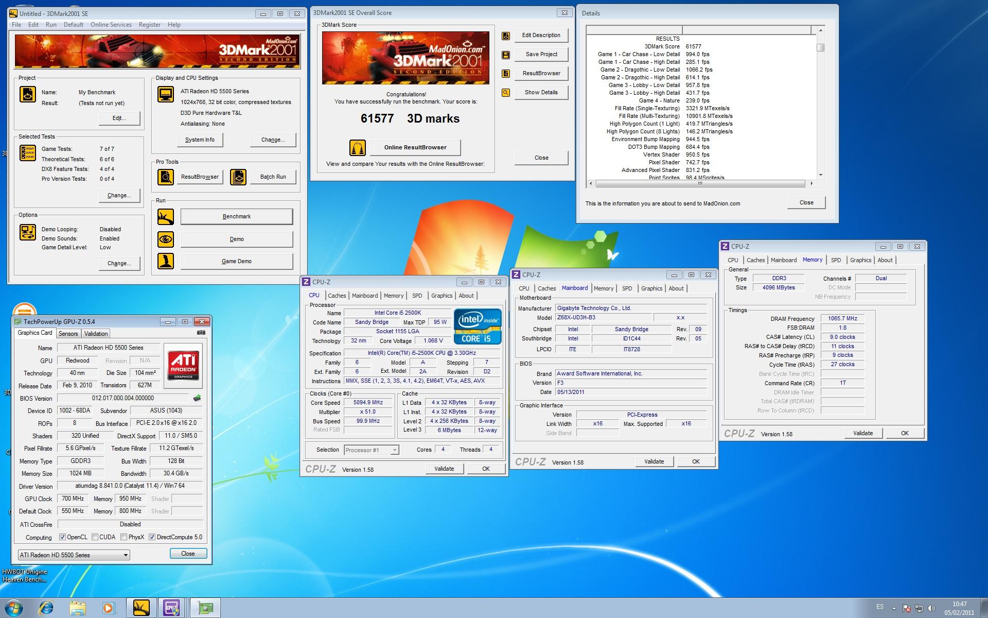Viewport: 988px width, 618px height.
Task: Click the BIOS Version field in GPU-Z
Action: [123, 399]
